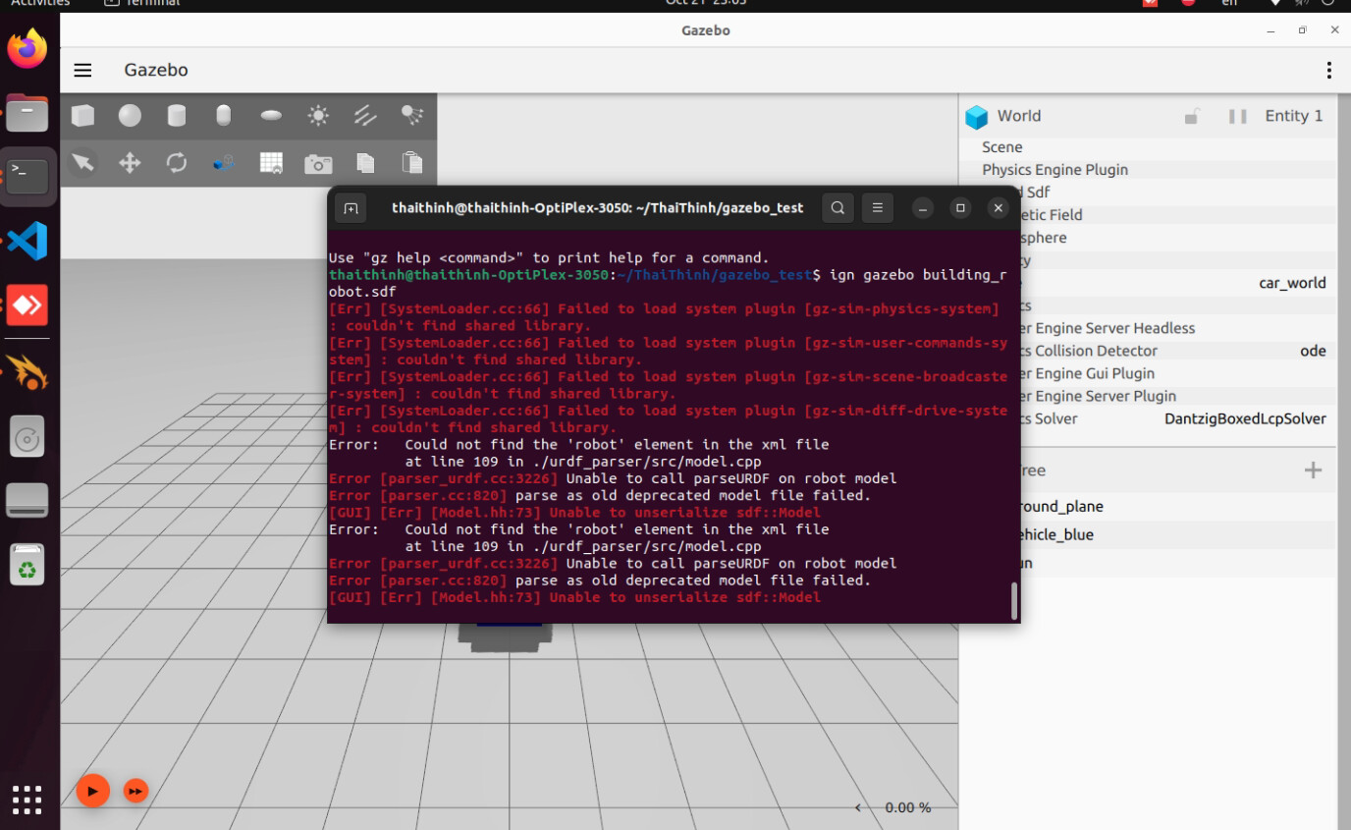Insert a box shape from toolbar
The image size is (1351, 830).
(x=82, y=116)
